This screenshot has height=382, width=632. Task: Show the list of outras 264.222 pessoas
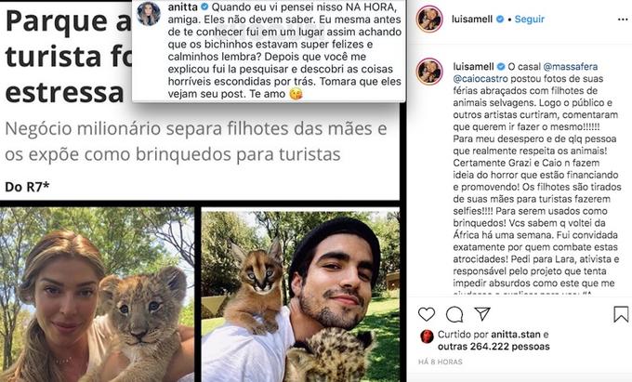click(x=494, y=347)
